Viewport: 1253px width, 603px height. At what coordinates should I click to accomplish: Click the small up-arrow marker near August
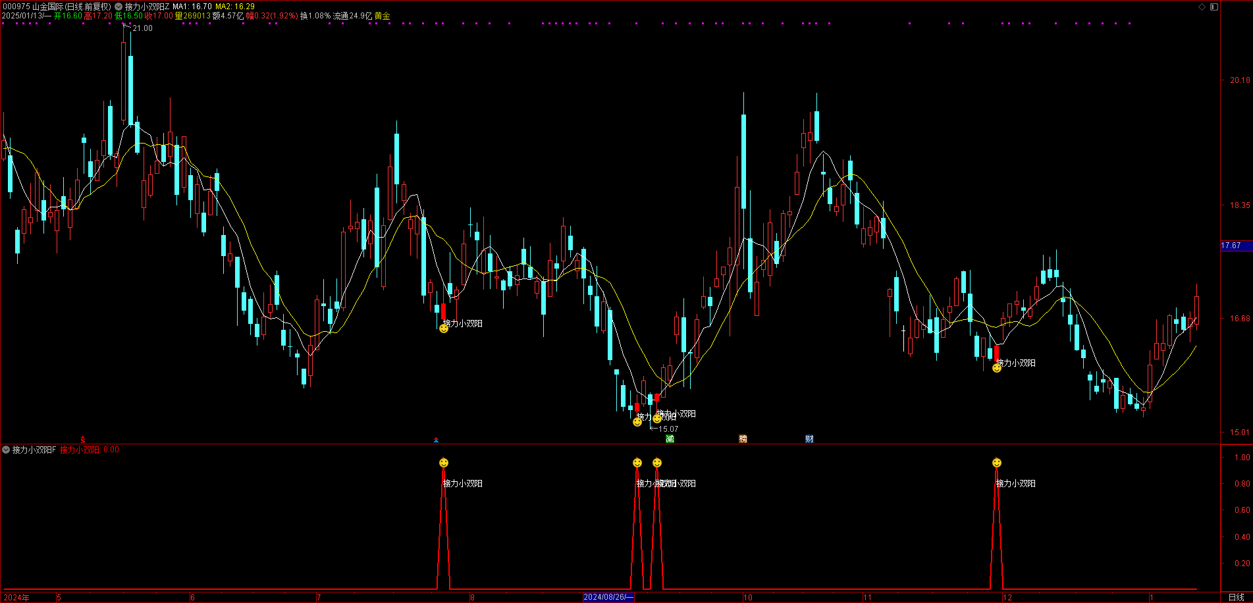click(x=436, y=440)
